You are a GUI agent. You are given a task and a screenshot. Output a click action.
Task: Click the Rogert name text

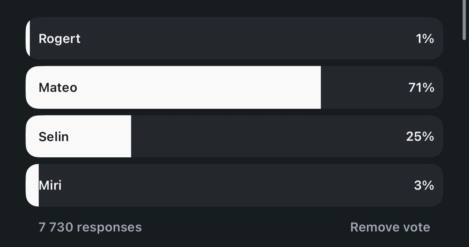coord(59,38)
